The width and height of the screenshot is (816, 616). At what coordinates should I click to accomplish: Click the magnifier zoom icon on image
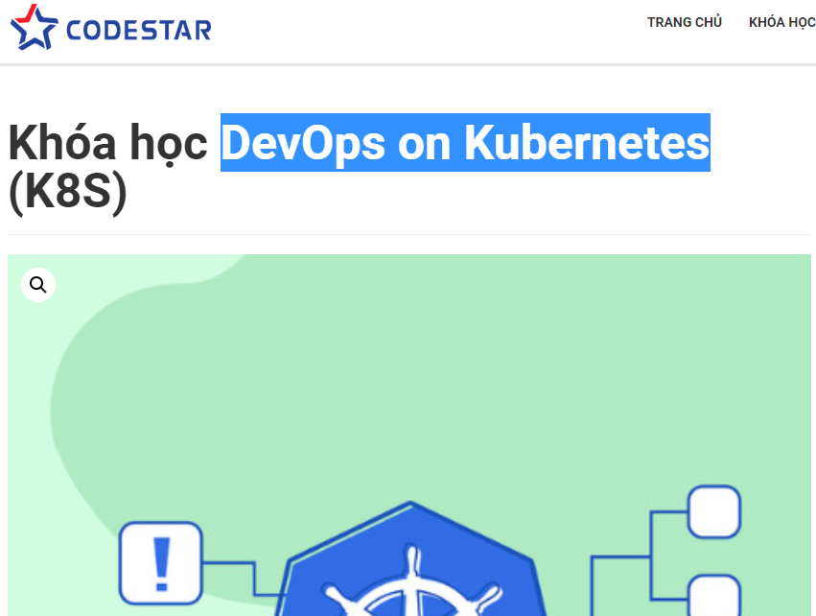(38, 285)
